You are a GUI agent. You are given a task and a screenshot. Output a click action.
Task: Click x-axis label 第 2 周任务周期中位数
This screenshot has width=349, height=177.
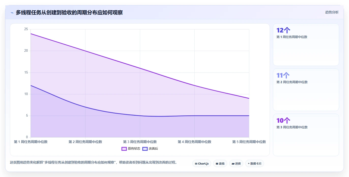(x=85, y=142)
